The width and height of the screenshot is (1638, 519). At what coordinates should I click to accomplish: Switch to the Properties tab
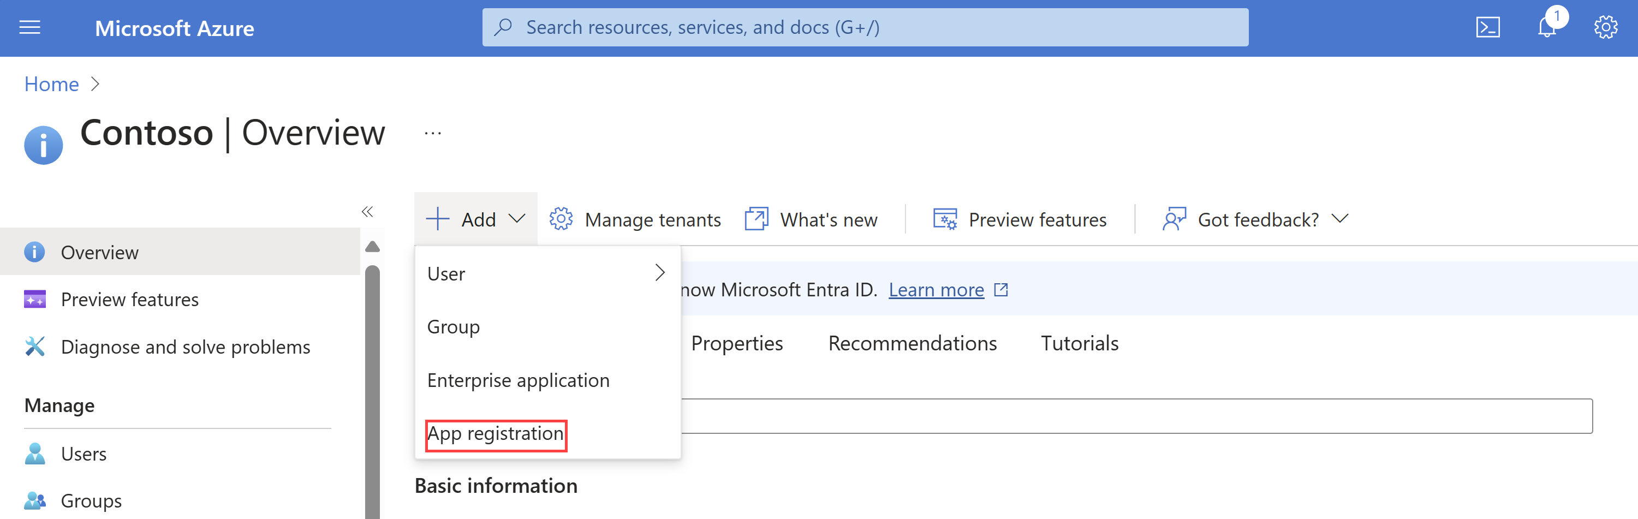pyautogui.click(x=736, y=343)
